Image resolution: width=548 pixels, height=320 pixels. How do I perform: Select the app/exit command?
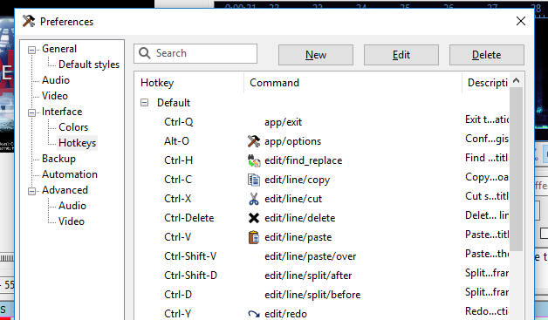coord(283,122)
